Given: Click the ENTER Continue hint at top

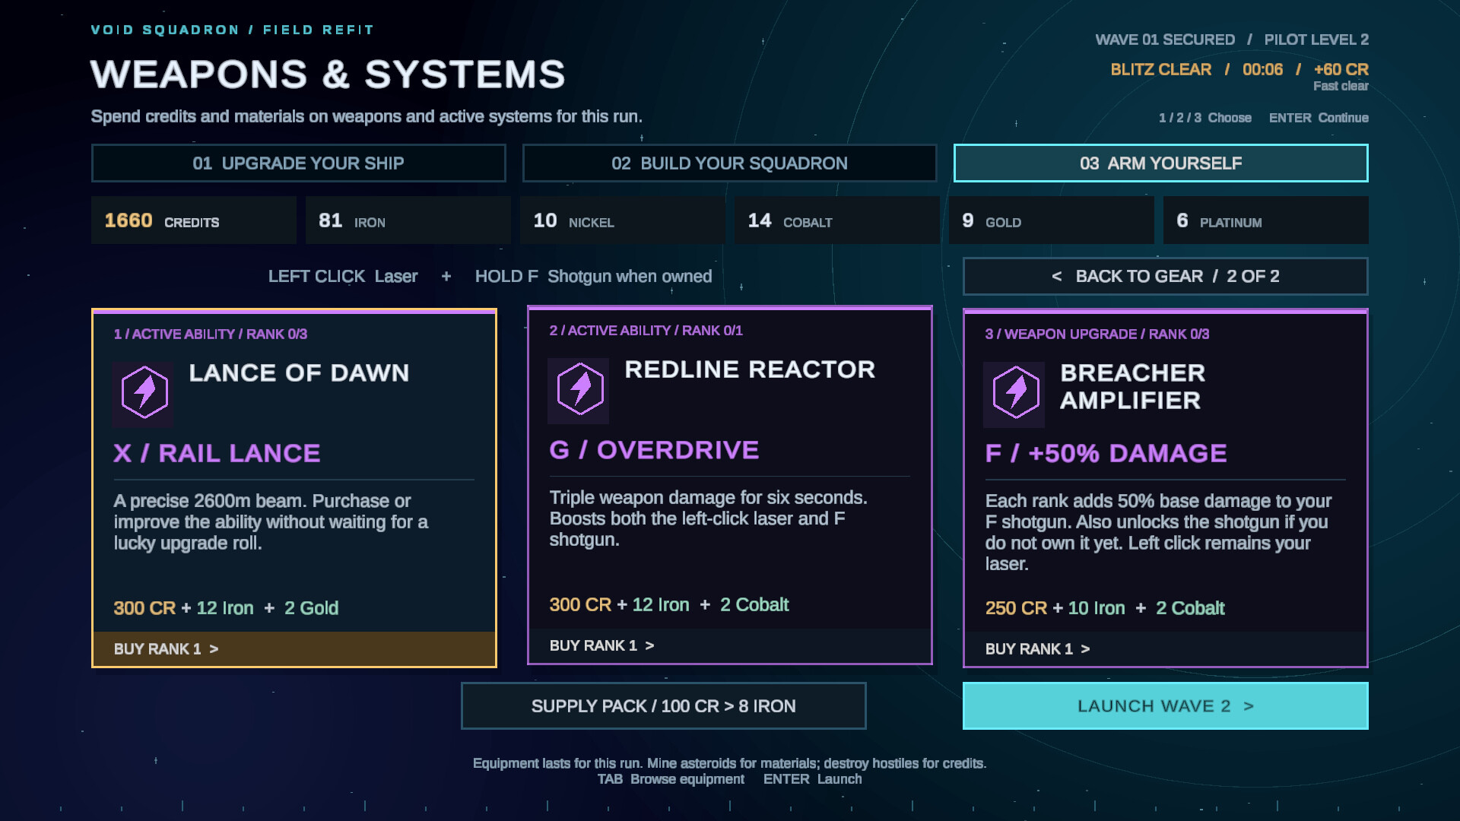Looking at the screenshot, I should point(1319,118).
